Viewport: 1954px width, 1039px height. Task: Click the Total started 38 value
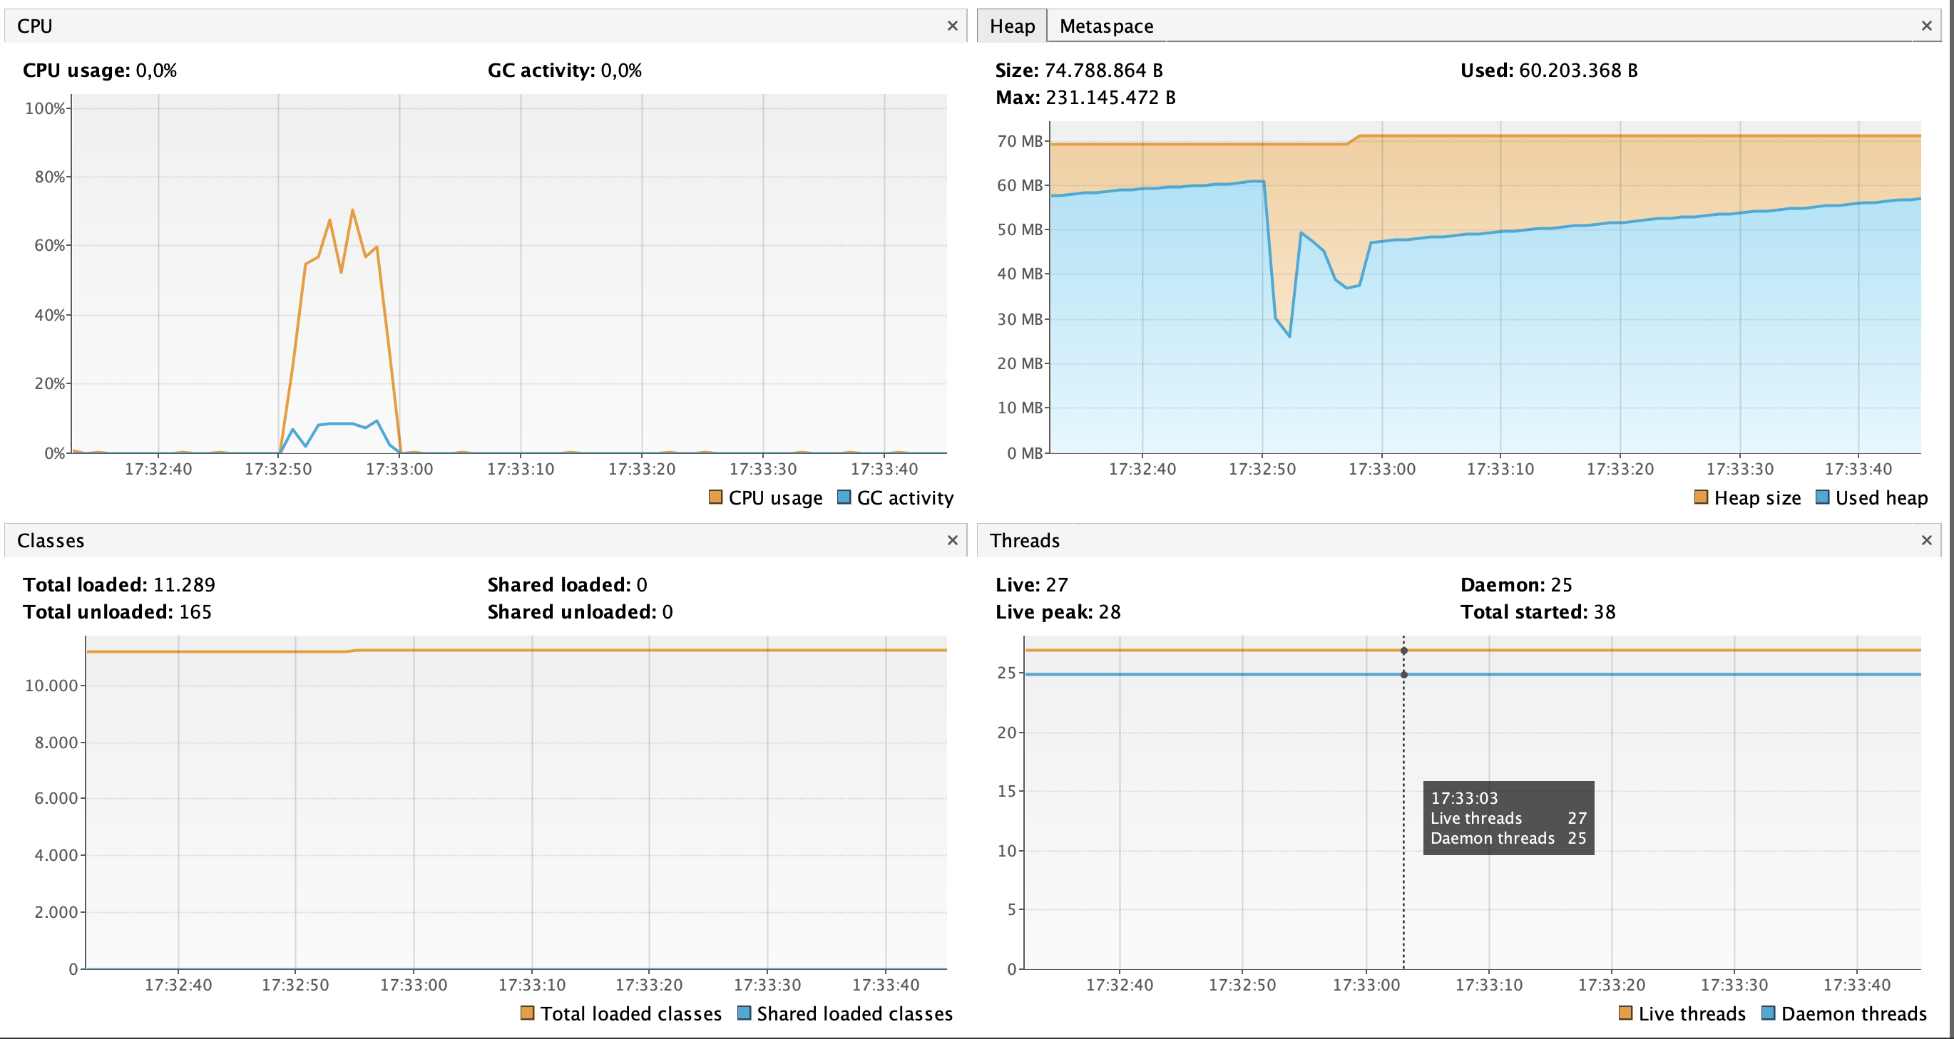(x=1605, y=612)
